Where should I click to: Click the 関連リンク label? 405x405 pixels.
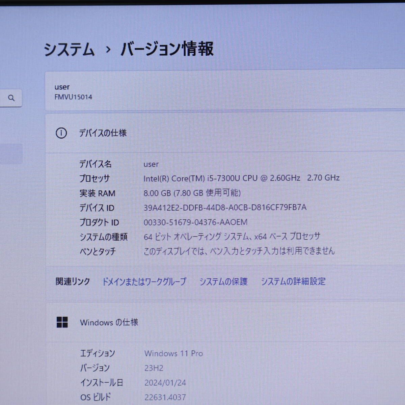point(73,281)
